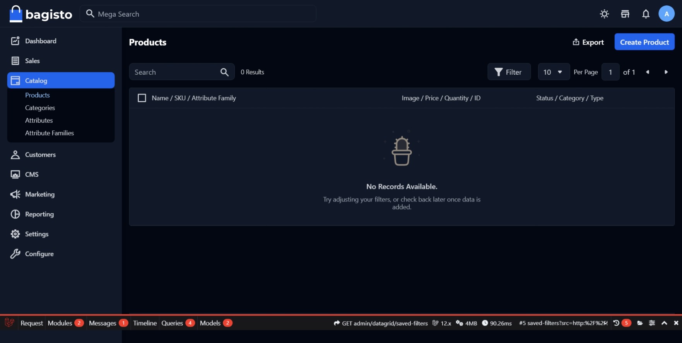Expand debugbar with up chevron
682x343 pixels.
pyautogui.click(x=664, y=323)
